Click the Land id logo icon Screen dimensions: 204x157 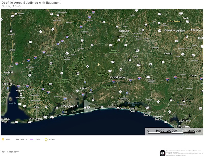[163, 153]
